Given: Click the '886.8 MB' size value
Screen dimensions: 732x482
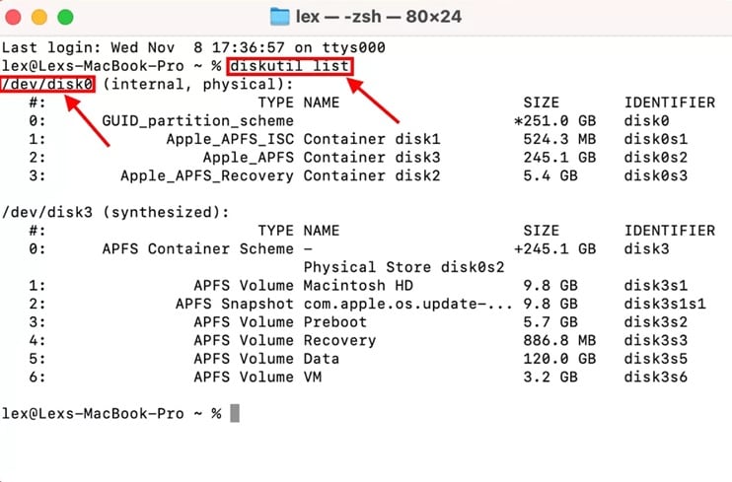Looking at the screenshot, I should click(559, 340).
